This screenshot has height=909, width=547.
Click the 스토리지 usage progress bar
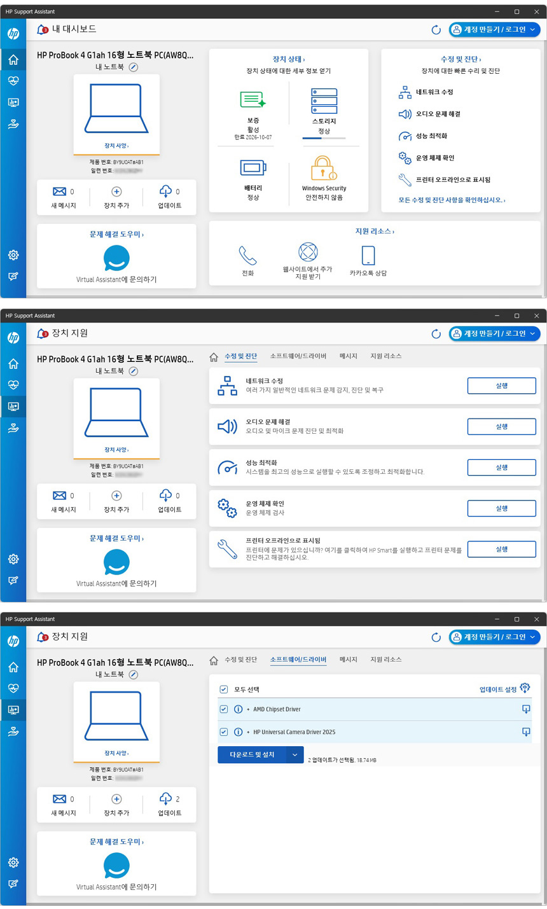click(324, 138)
